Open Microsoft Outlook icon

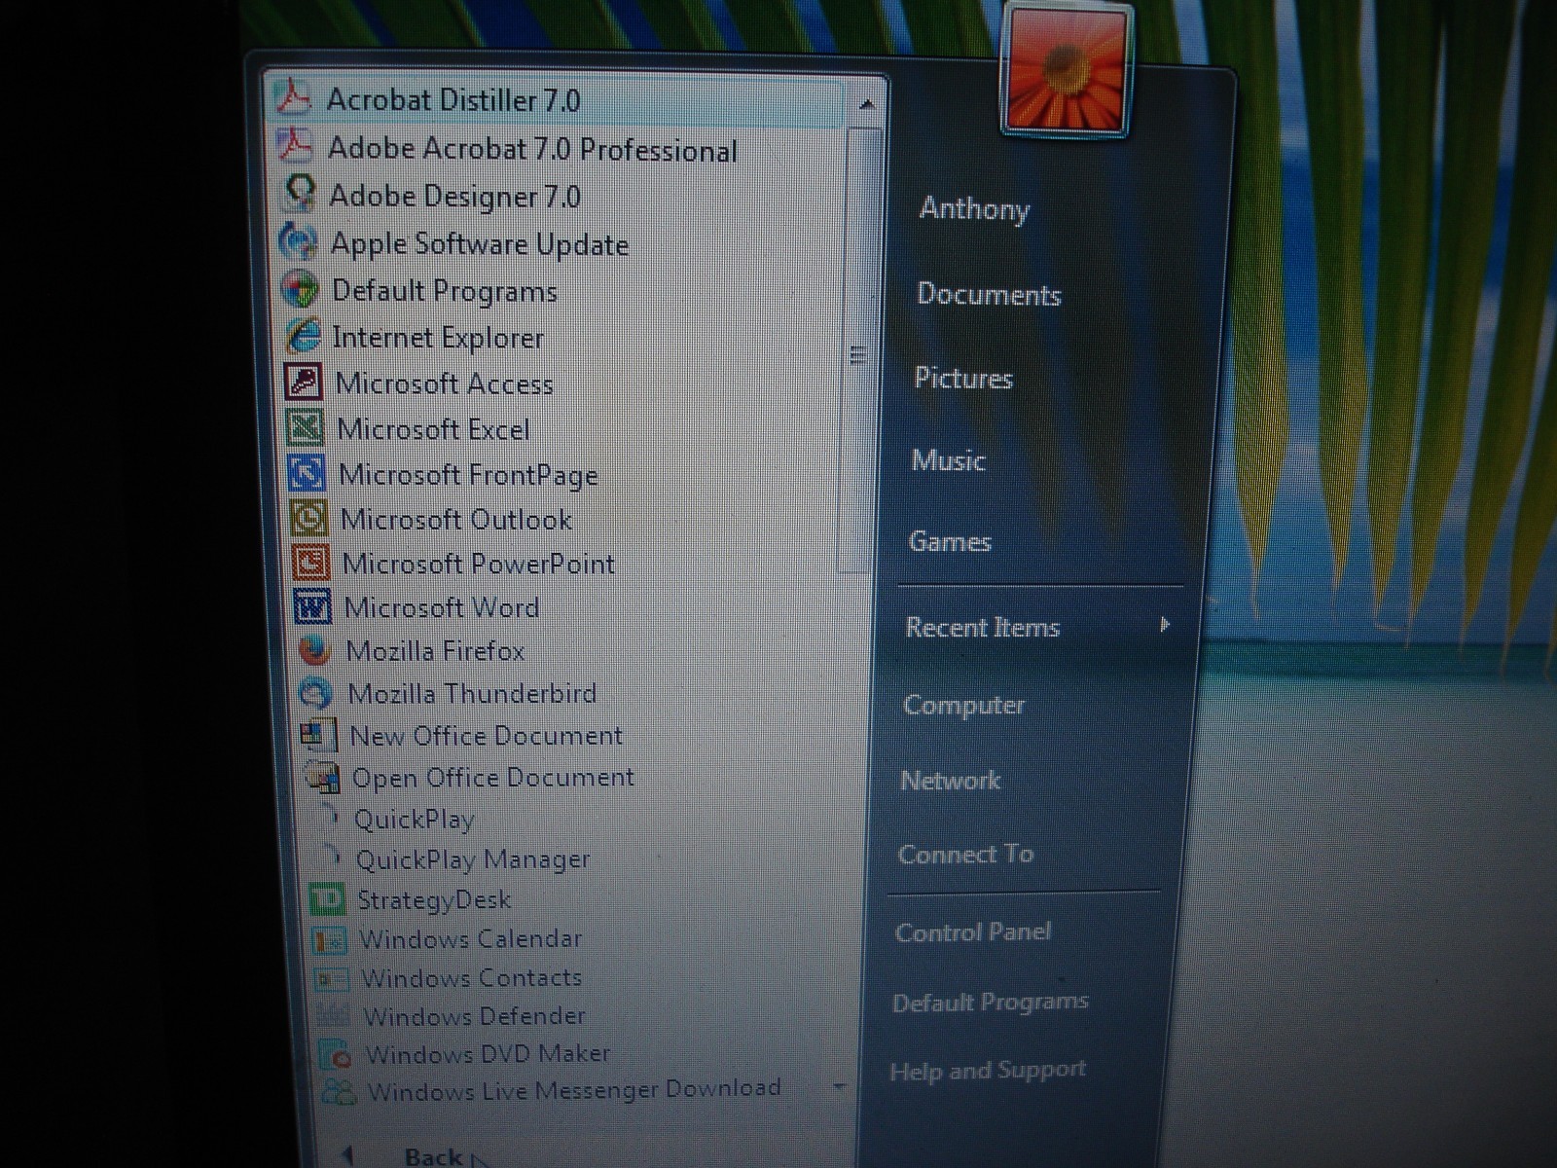308,517
